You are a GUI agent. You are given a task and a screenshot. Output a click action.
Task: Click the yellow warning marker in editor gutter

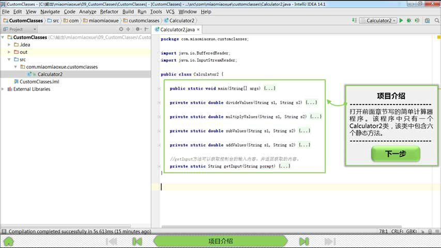click(438, 37)
